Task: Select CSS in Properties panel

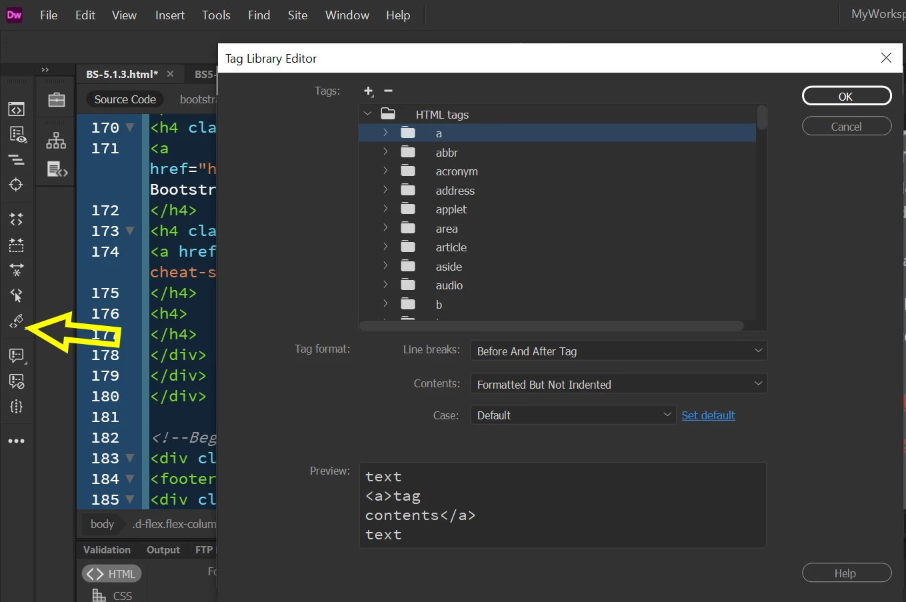Action: coord(112,595)
